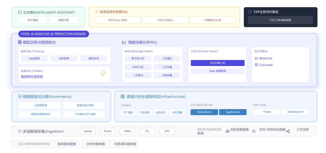Click the magnifier icon before 文件/半结构化数据
Viewport: 326px width, 153px height.
(x=254, y=131)
